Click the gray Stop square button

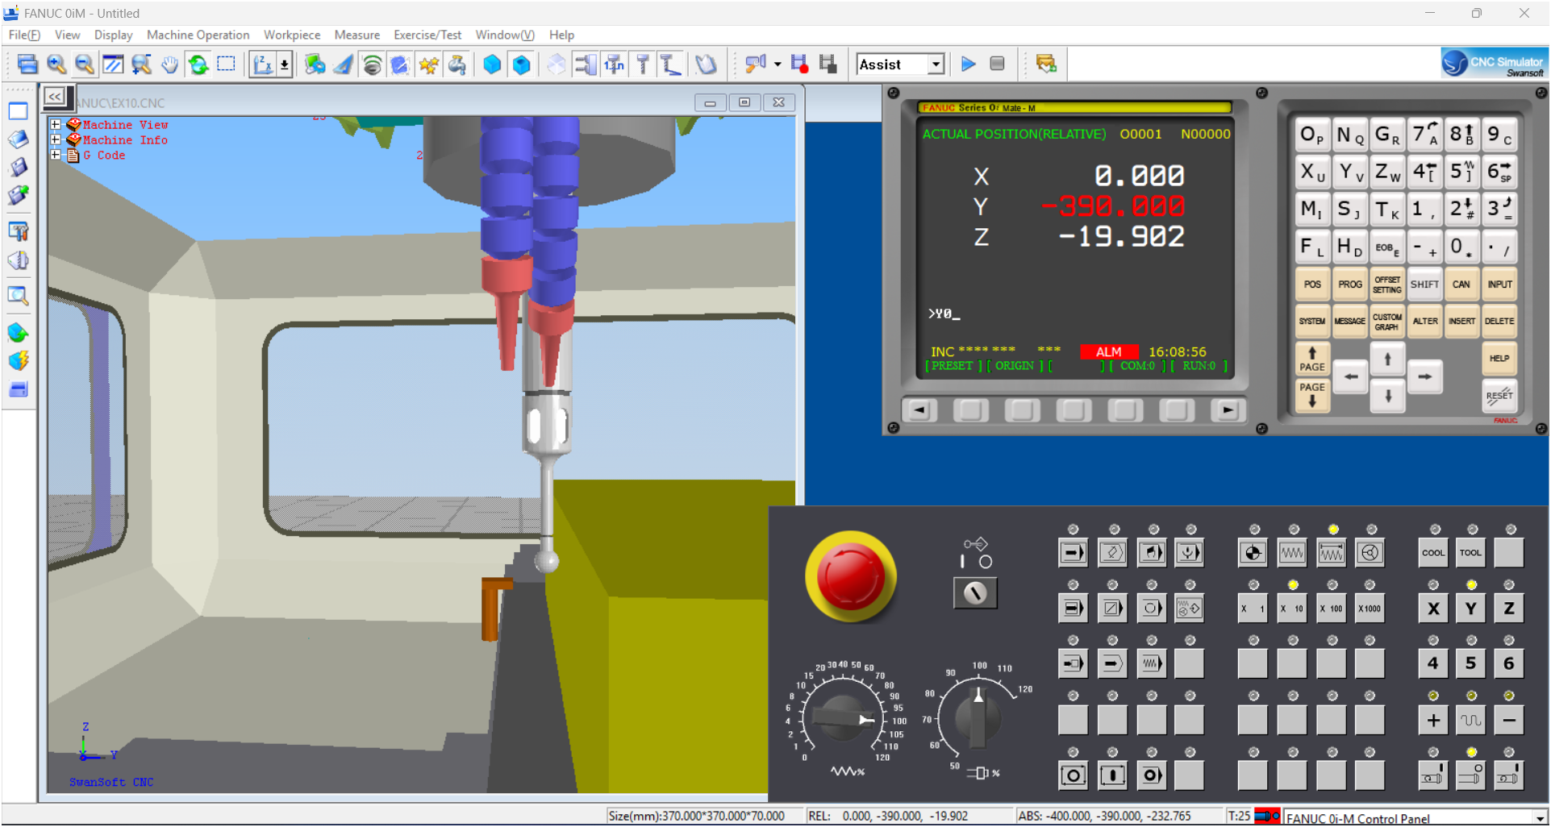(x=998, y=64)
